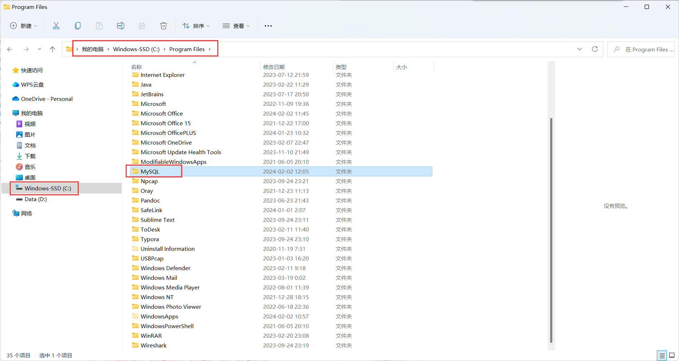This screenshot has height=361, width=679.
Task: Go back with the left arrow
Action: (10, 49)
